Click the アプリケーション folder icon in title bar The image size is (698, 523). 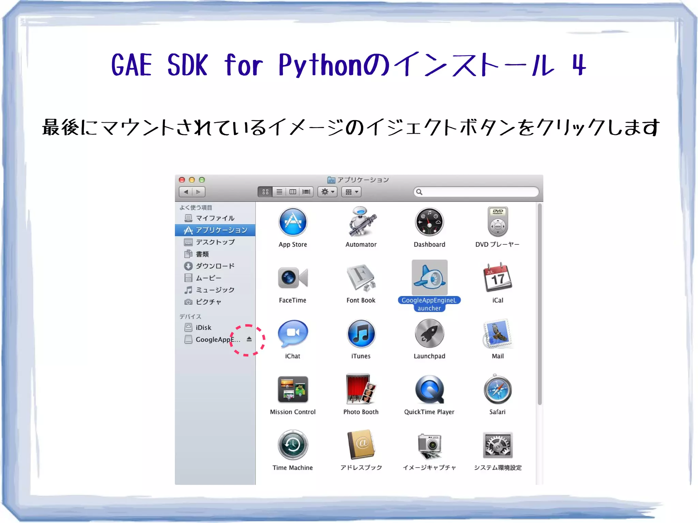click(x=331, y=180)
